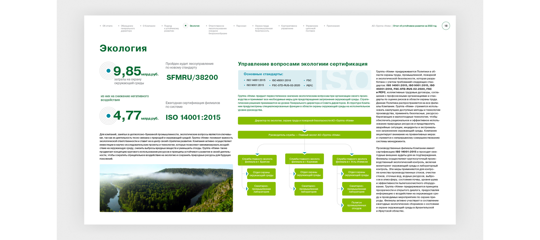Click ISO 9001:2015 in the standards list

point(255,85)
